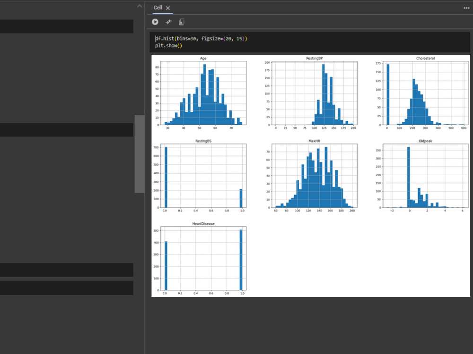Click the MaxHR histogram plot
This screenshot has height=354, width=473.
pos(315,176)
